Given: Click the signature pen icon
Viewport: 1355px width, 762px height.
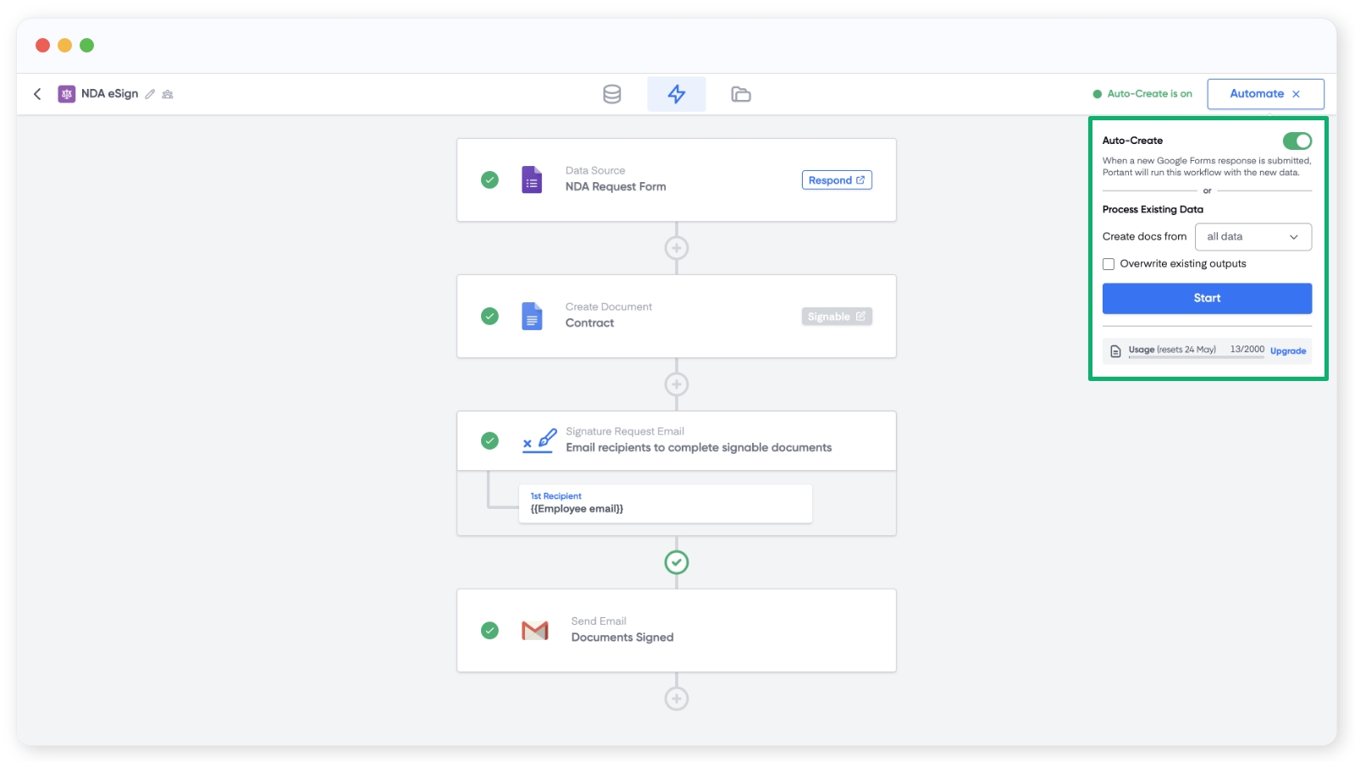Looking at the screenshot, I should click(539, 440).
